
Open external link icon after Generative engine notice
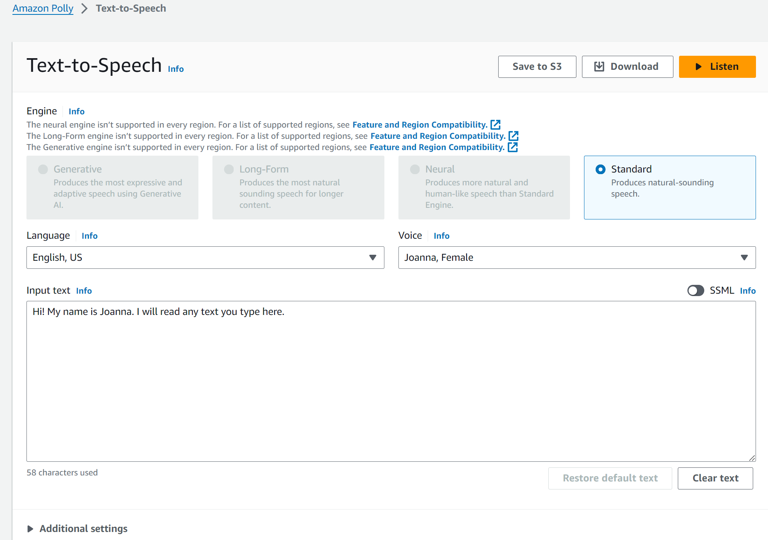(x=512, y=147)
